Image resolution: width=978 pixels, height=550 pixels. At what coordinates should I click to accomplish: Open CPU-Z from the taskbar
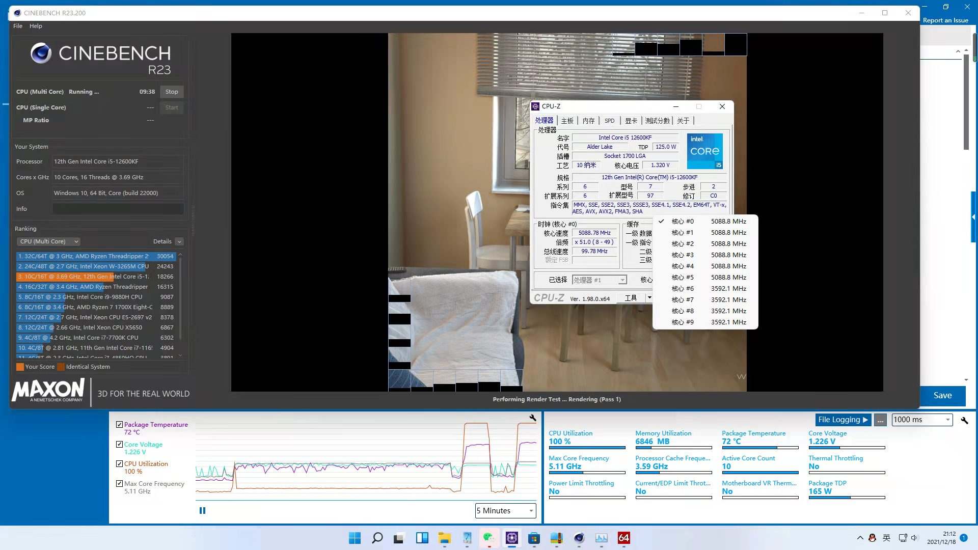pyautogui.click(x=511, y=538)
